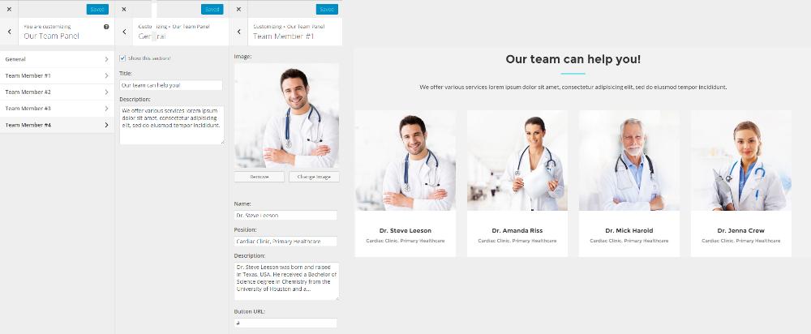The image size is (811, 334).
Task: Close the General section customizer
Action: (123, 9)
